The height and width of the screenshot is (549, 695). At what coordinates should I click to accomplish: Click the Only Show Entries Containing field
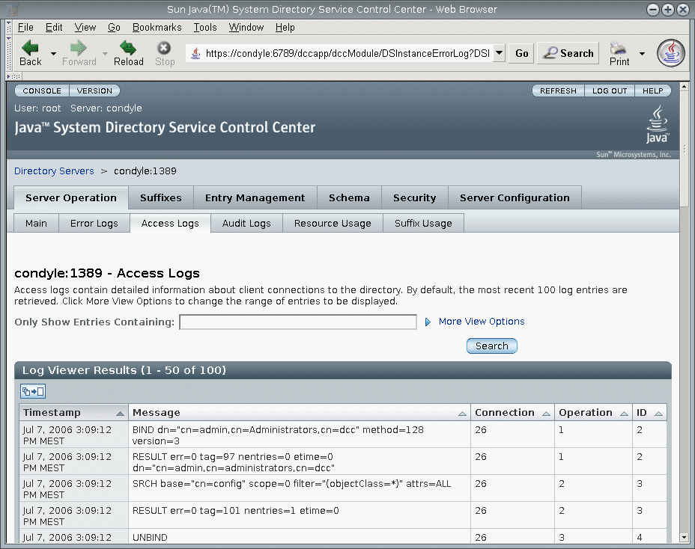point(298,322)
